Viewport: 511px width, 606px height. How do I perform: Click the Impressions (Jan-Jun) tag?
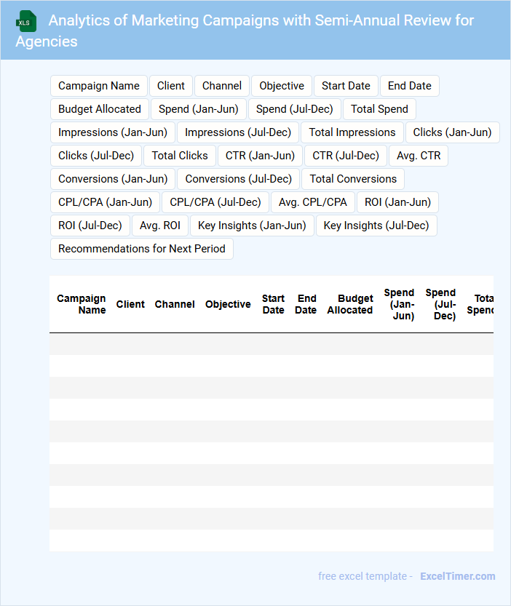point(113,132)
